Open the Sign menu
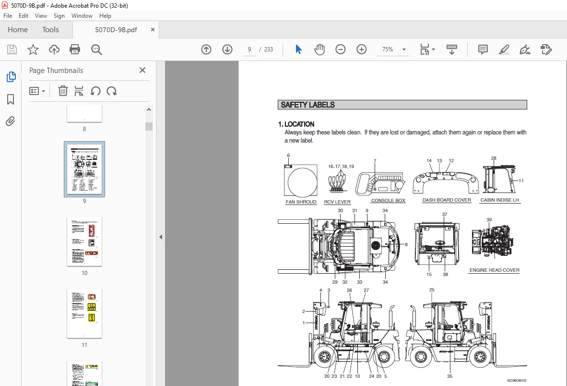This screenshot has width=567, height=386. coord(59,15)
